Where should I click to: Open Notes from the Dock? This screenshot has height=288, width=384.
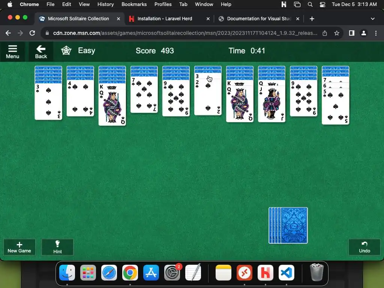[223, 273]
